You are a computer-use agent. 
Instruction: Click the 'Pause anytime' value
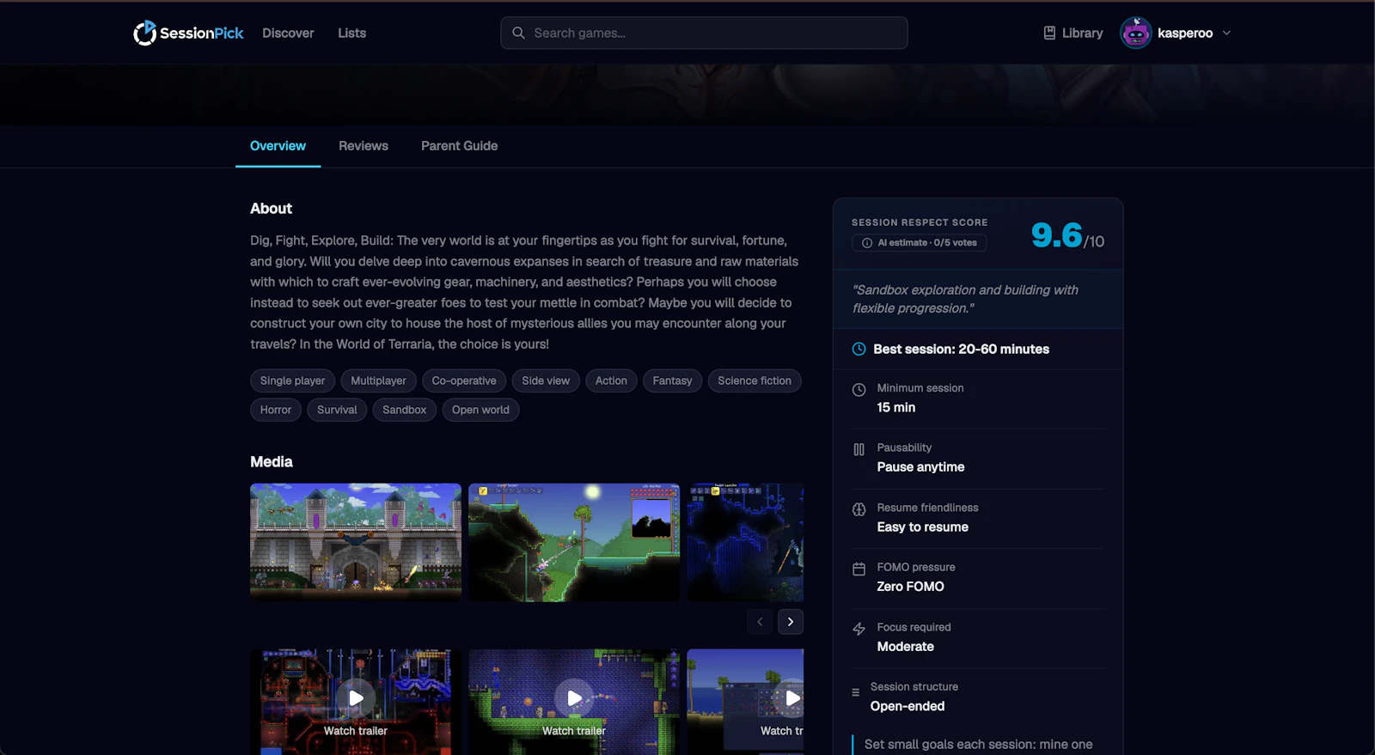click(x=920, y=467)
